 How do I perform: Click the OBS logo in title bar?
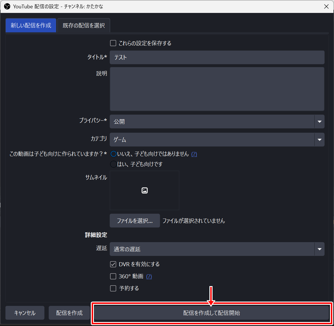(7, 6)
